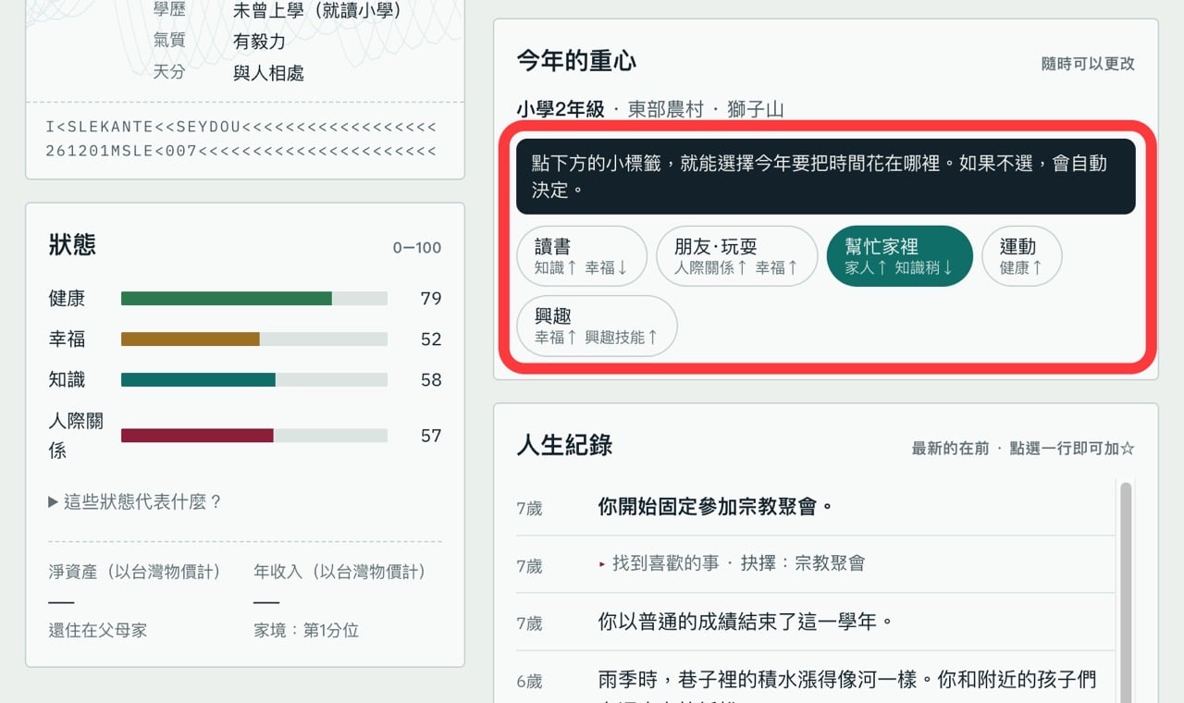Image resolution: width=1184 pixels, height=703 pixels.
Task: Click the 未曾上學（就讀小學） education value
Action: pyautogui.click(x=317, y=11)
